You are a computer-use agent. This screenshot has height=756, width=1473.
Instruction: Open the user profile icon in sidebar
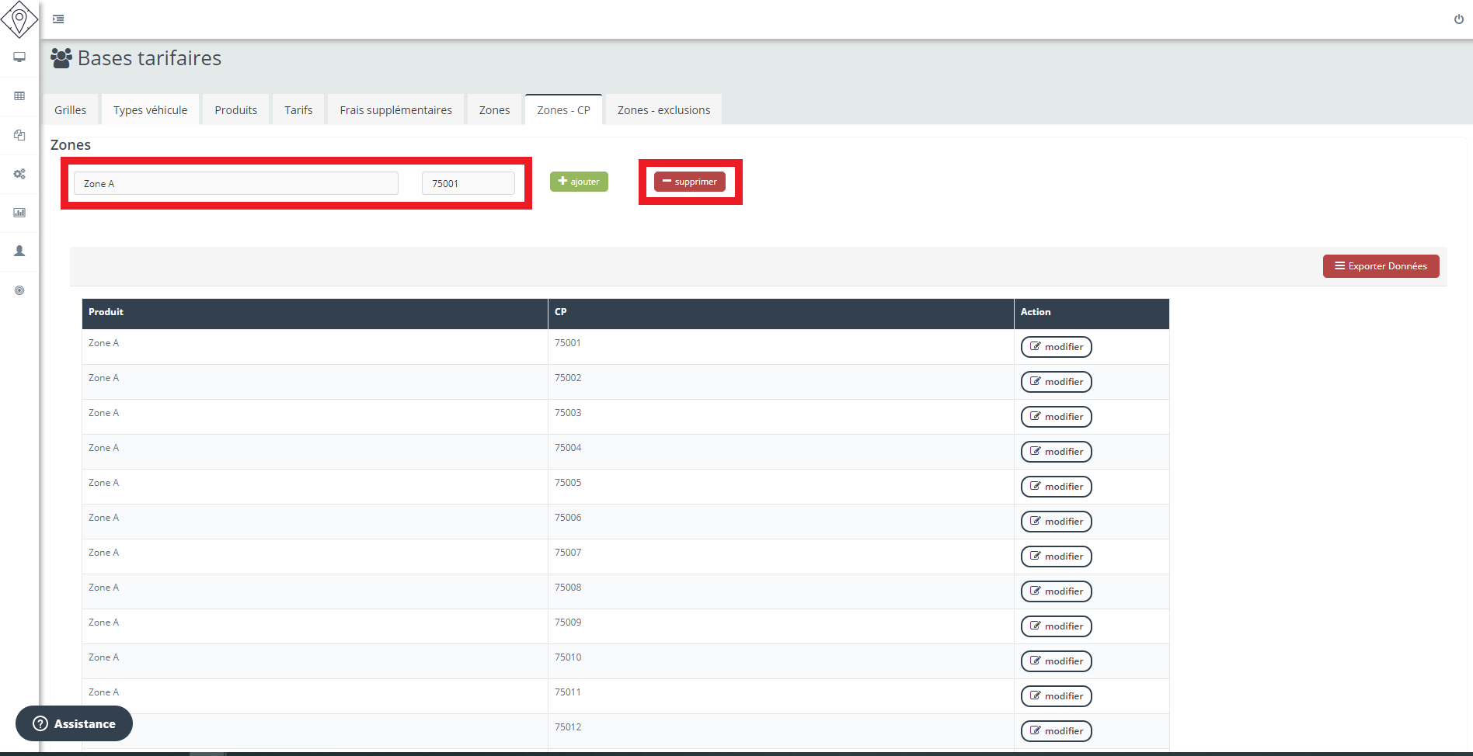19,251
